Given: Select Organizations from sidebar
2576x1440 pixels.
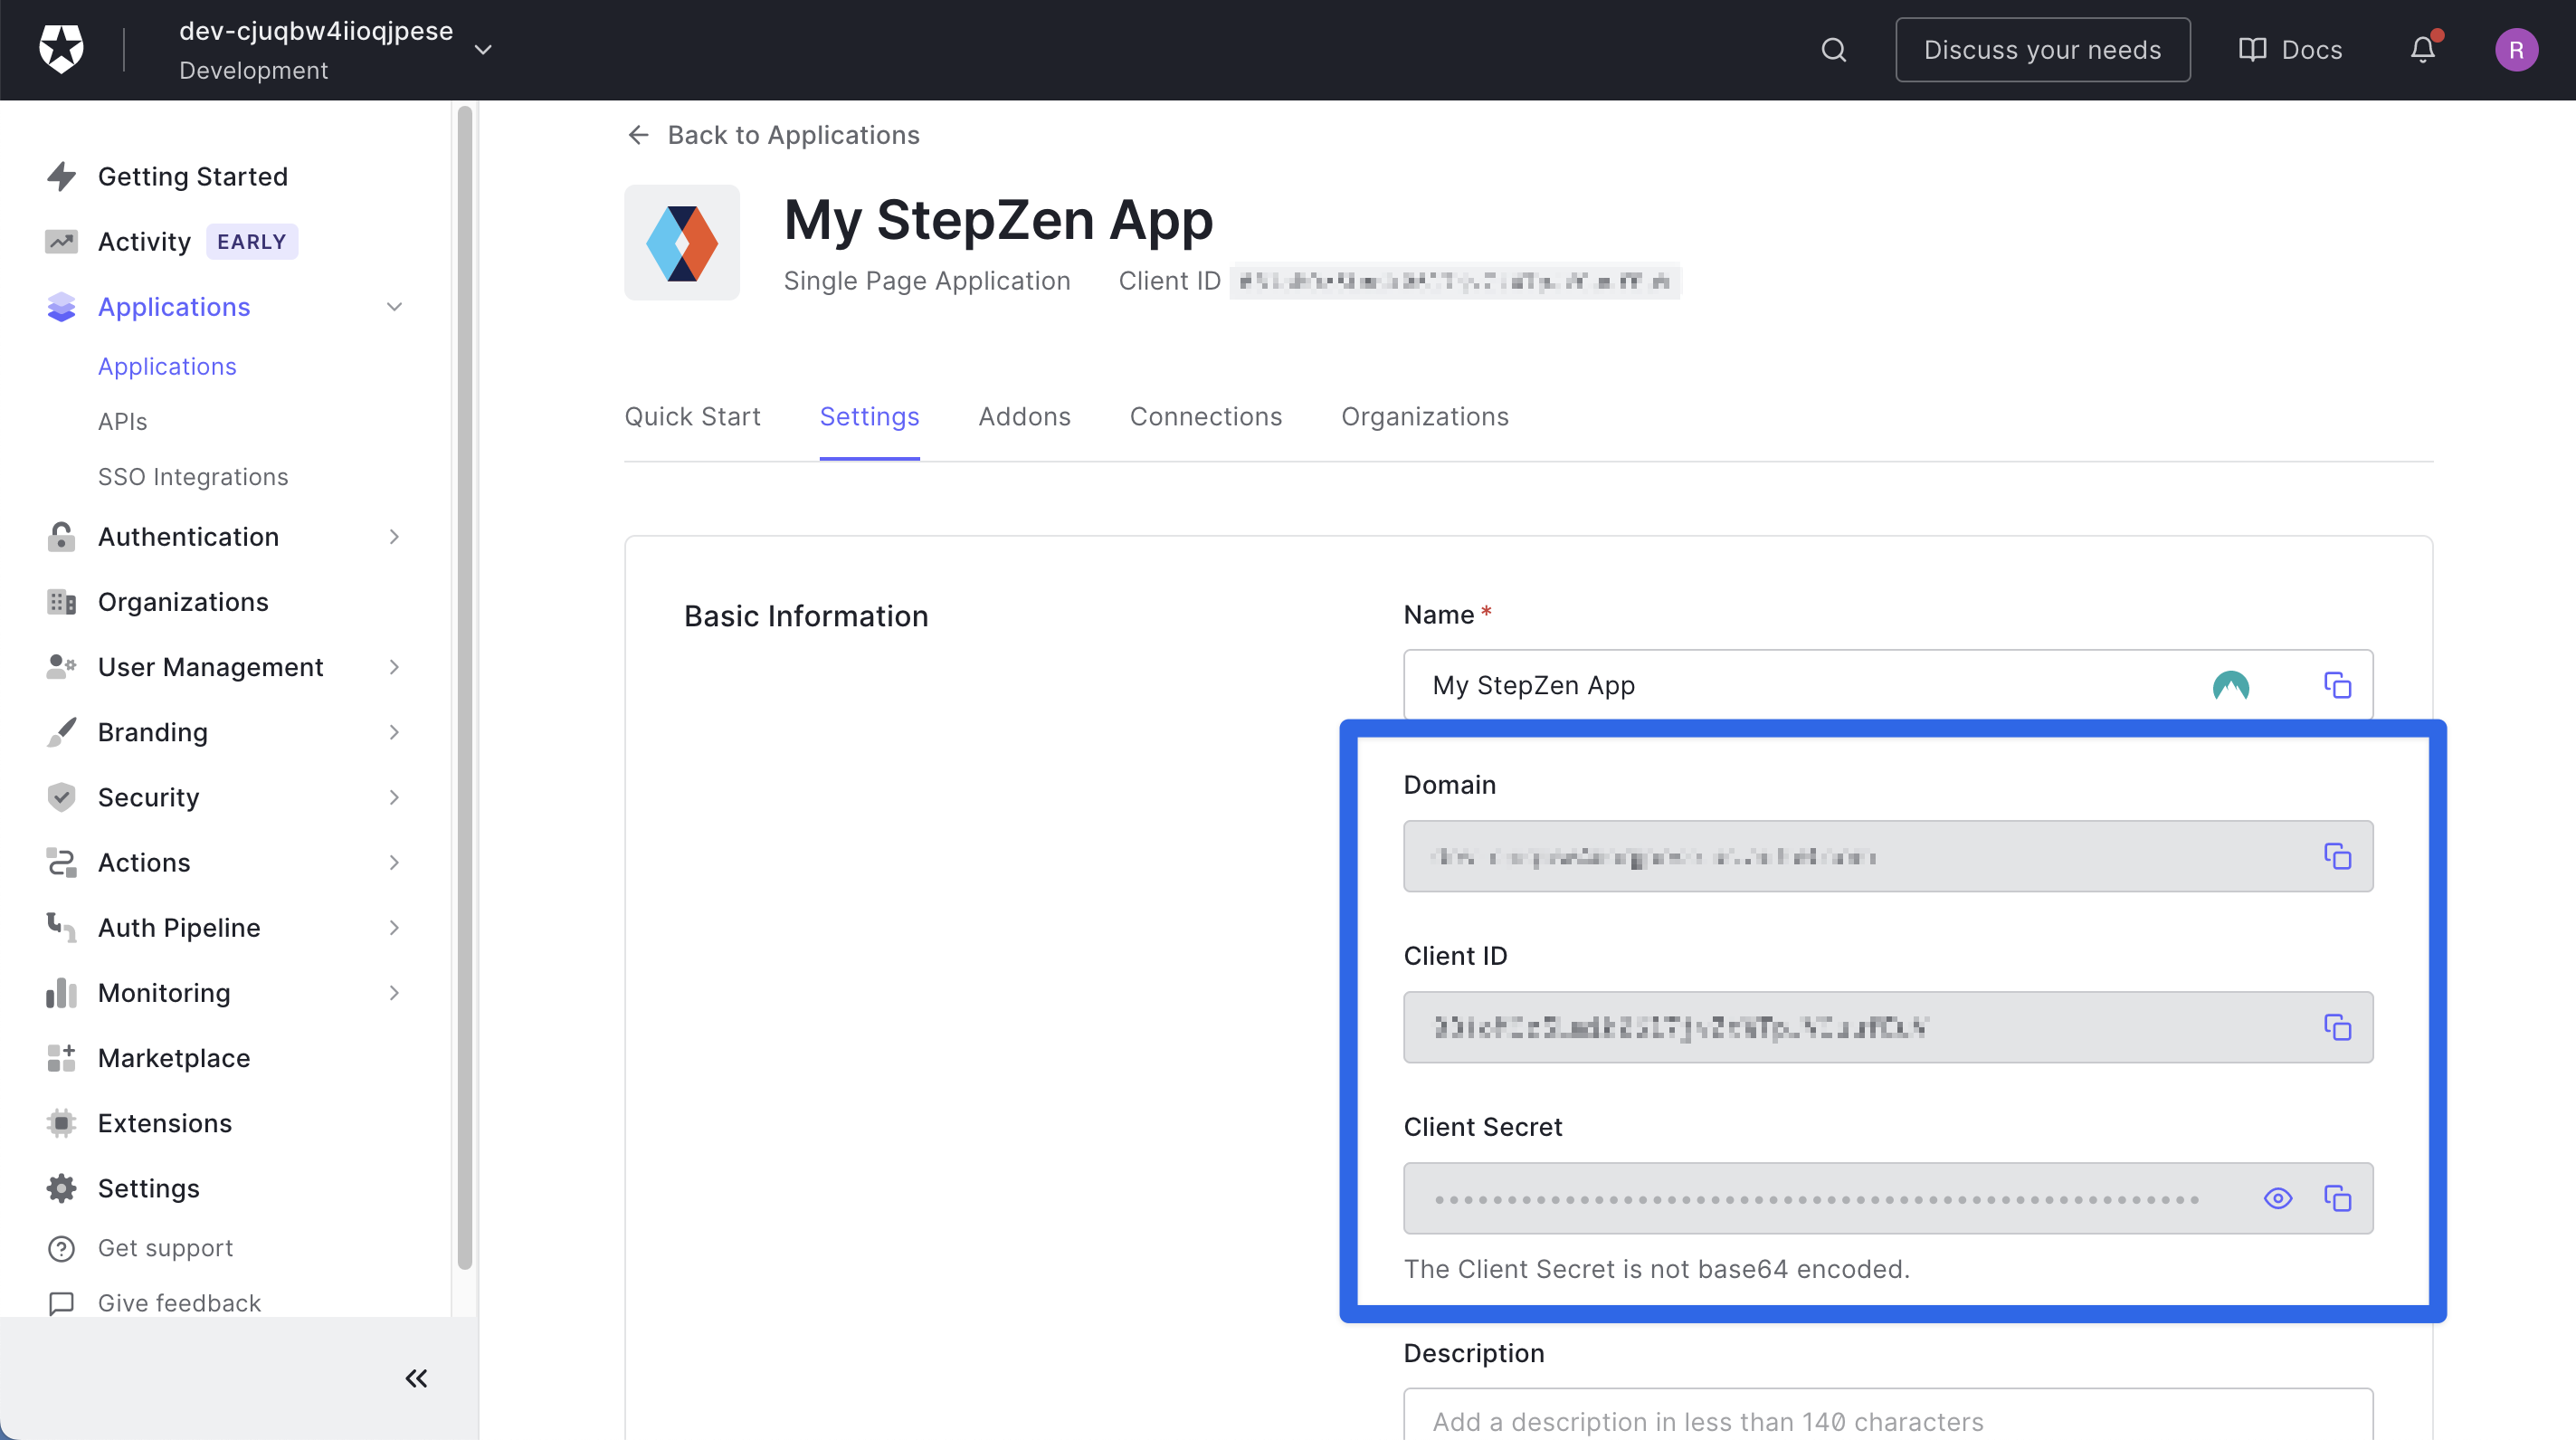Looking at the screenshot, I should click(182, 602).
